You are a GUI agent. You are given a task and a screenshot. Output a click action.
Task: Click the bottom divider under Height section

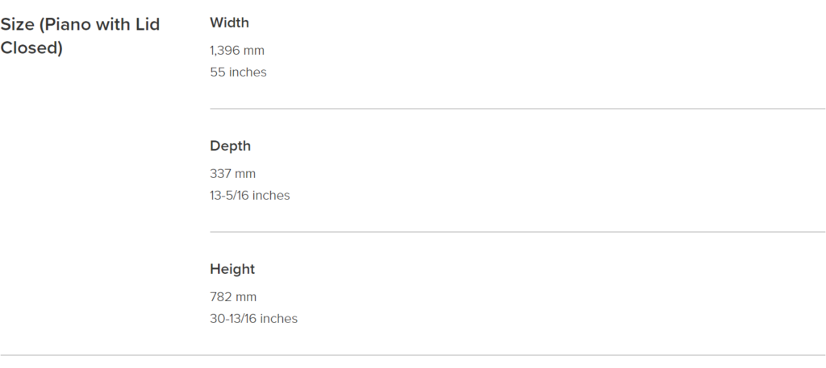click(x=413, y=355)
